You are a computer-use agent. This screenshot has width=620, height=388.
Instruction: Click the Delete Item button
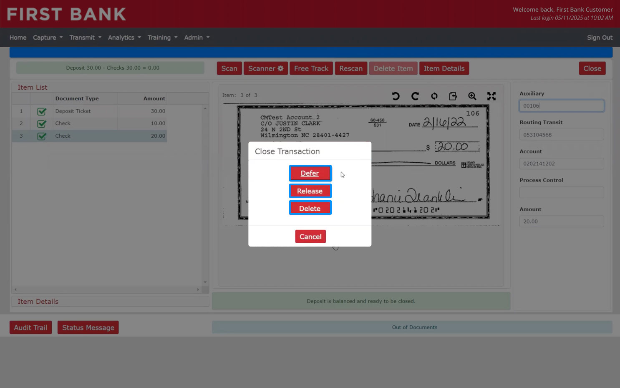click(393, 68)
